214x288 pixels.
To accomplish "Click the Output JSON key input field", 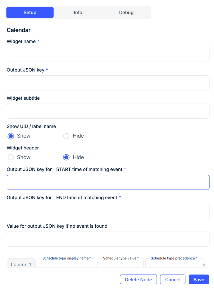I will pyautogui.click(x=108, y=83).
